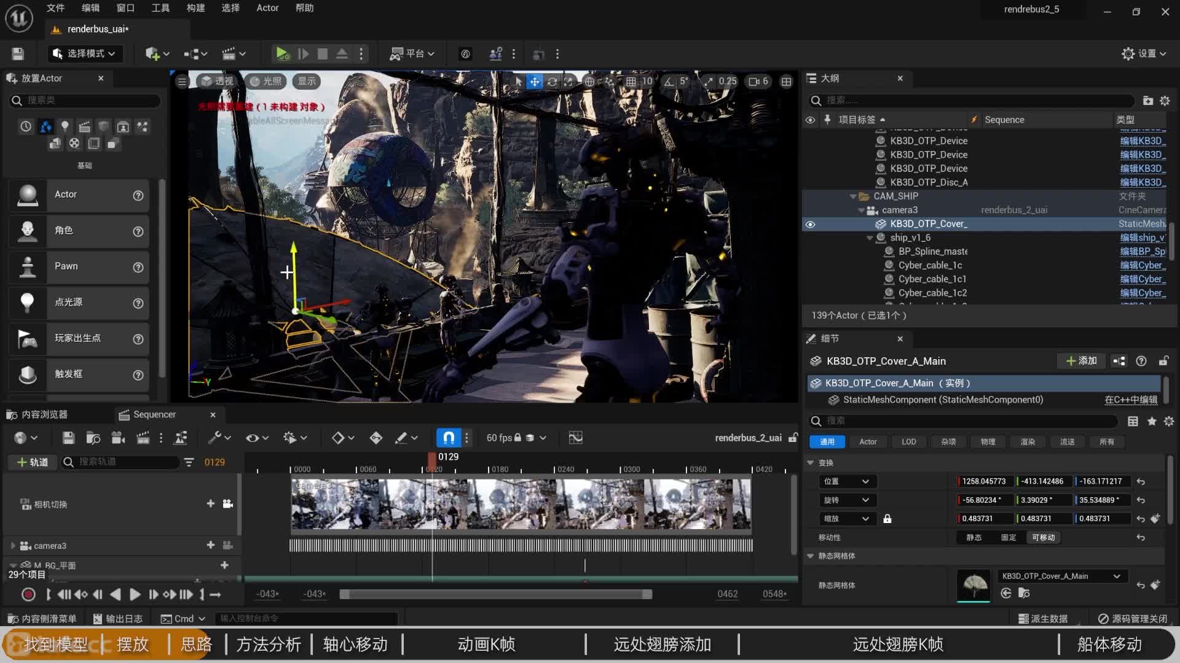This screenshot has width=1180, height=663.
Task: Switch viewport layout with the grid-layout icon
Action: (786, 82)
